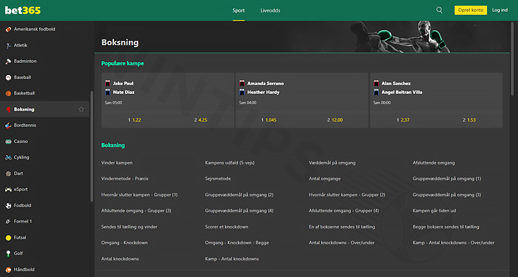The width and height of the screenshot is (518, 277).
Task: Click the Atletik runner icon
Action: pyautogui.click(x=8, y=45)
